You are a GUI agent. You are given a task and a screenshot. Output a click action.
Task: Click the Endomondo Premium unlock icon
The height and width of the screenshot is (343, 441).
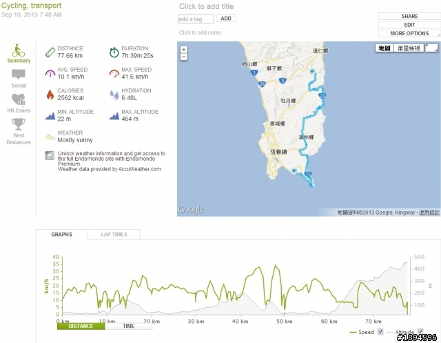pyautogui.click(x=50, y=155)
